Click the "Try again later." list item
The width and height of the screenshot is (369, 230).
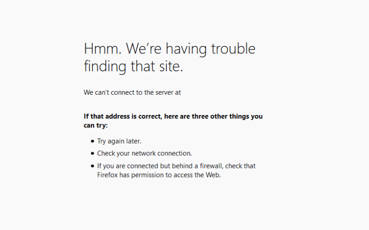119,141
